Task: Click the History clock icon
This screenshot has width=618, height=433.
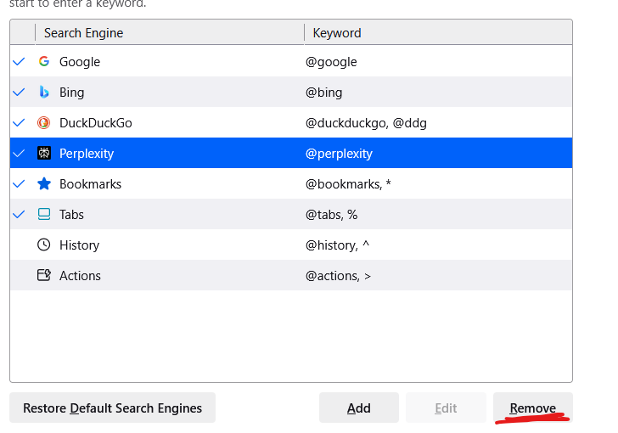Action: click(x=44, y=245)
